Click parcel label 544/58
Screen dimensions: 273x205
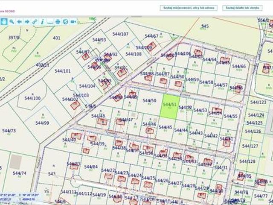click(x=206, y=82)
